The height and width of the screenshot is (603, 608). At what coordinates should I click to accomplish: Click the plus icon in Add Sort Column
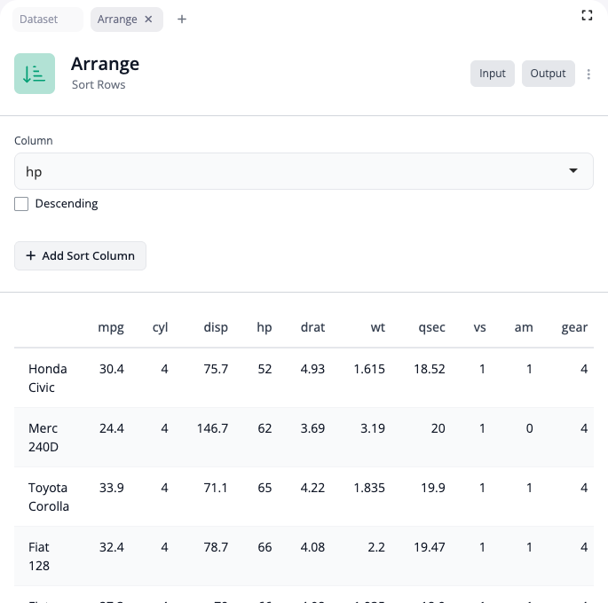pyautogui.click(x=31, y=255)
